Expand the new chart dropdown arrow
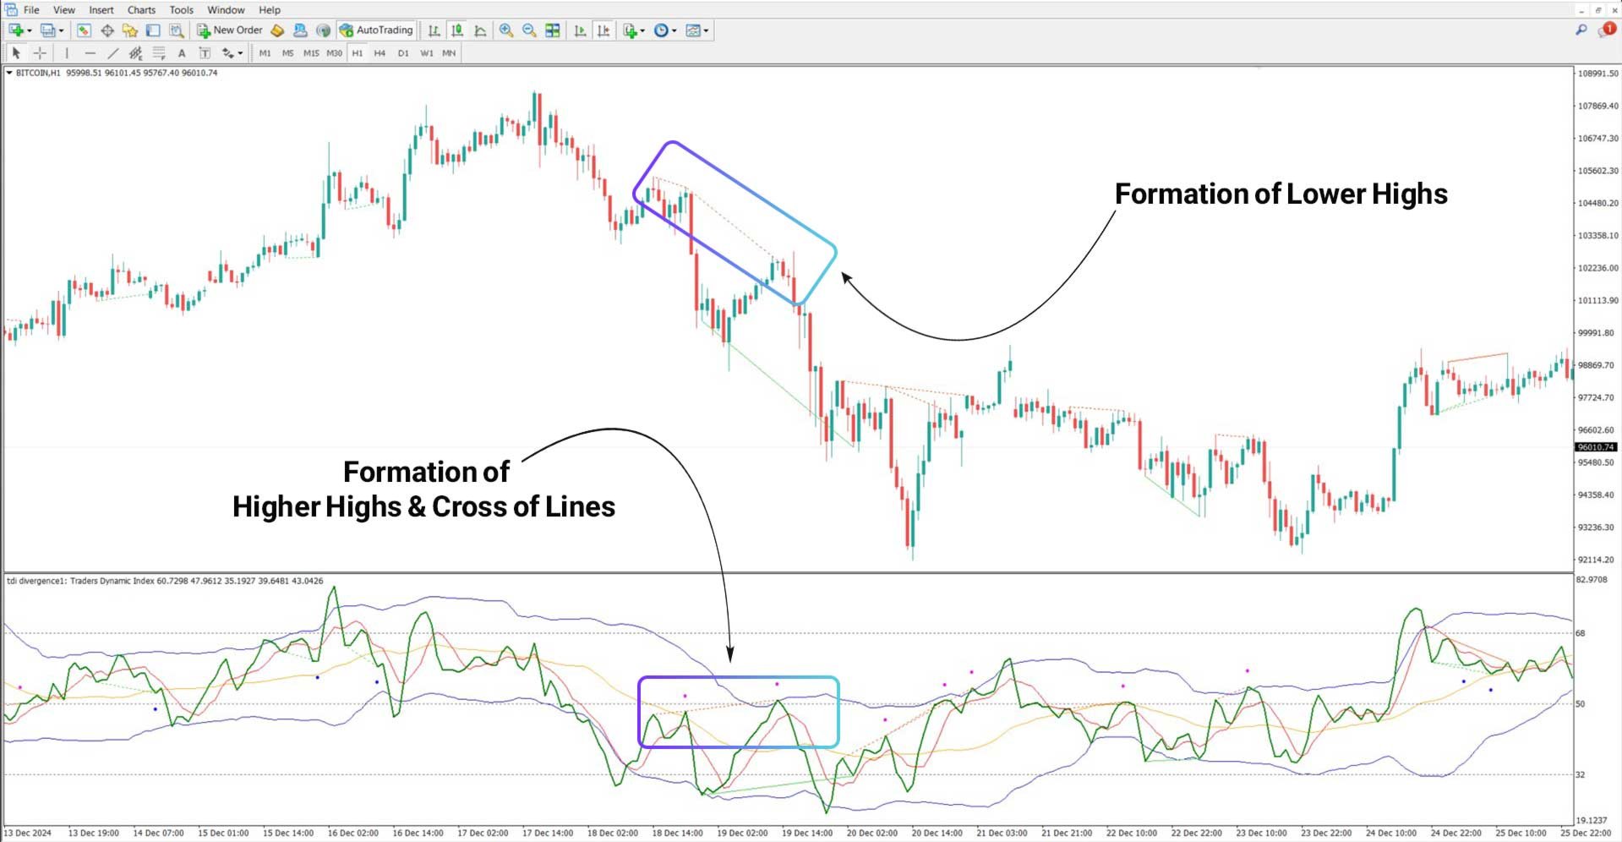Screen dimensions: 1622x842 [30, 30]
